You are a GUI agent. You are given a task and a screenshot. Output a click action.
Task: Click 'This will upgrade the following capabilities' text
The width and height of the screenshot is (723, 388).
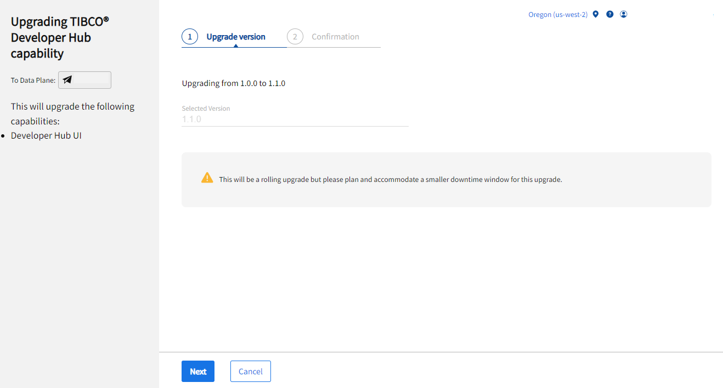pyautogui.click(x=72, y=113)
